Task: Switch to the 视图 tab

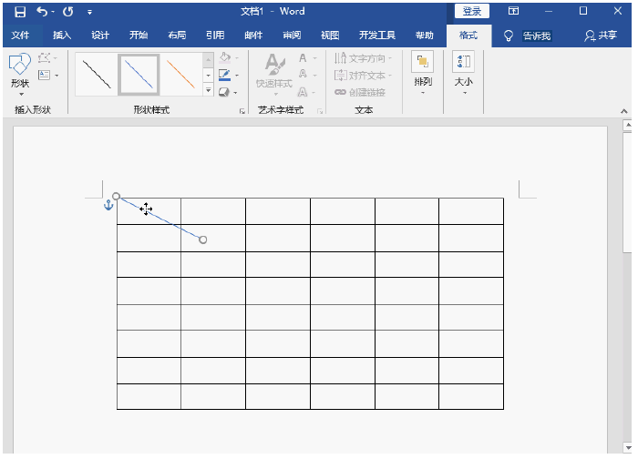Action: (330, 36)
